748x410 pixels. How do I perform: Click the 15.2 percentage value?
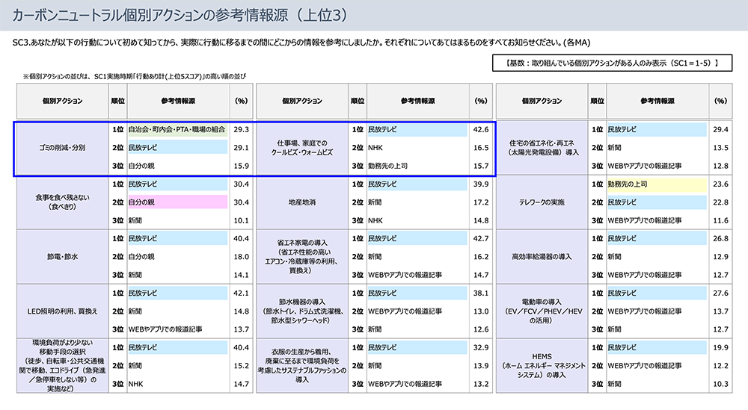pyautogui.click(x=242, y=366)
